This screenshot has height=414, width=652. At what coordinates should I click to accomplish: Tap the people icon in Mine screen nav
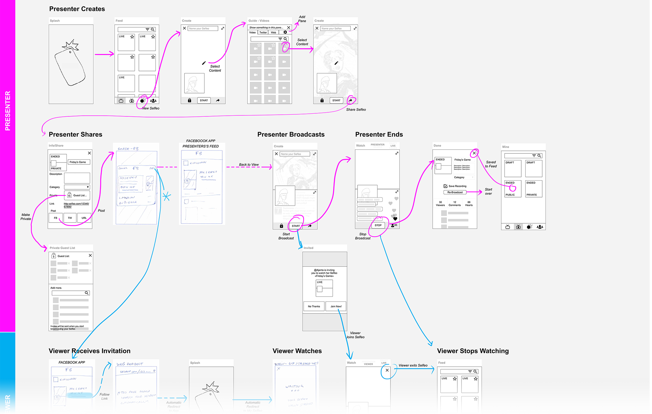point(540,227)
